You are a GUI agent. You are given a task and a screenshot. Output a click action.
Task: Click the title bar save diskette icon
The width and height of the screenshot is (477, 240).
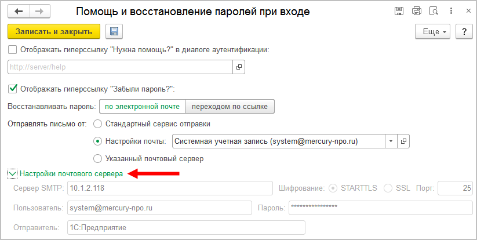[x=399, y=11]
